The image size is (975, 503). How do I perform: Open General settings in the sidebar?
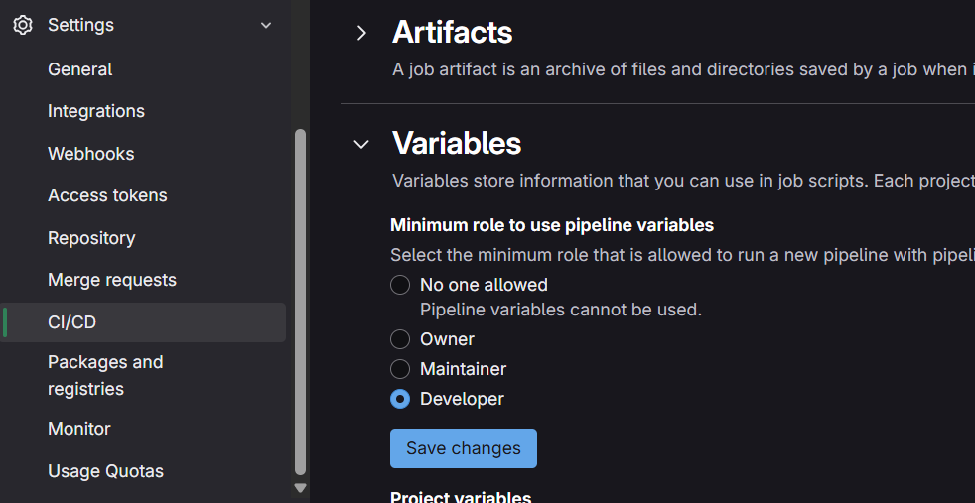point(79,69)
